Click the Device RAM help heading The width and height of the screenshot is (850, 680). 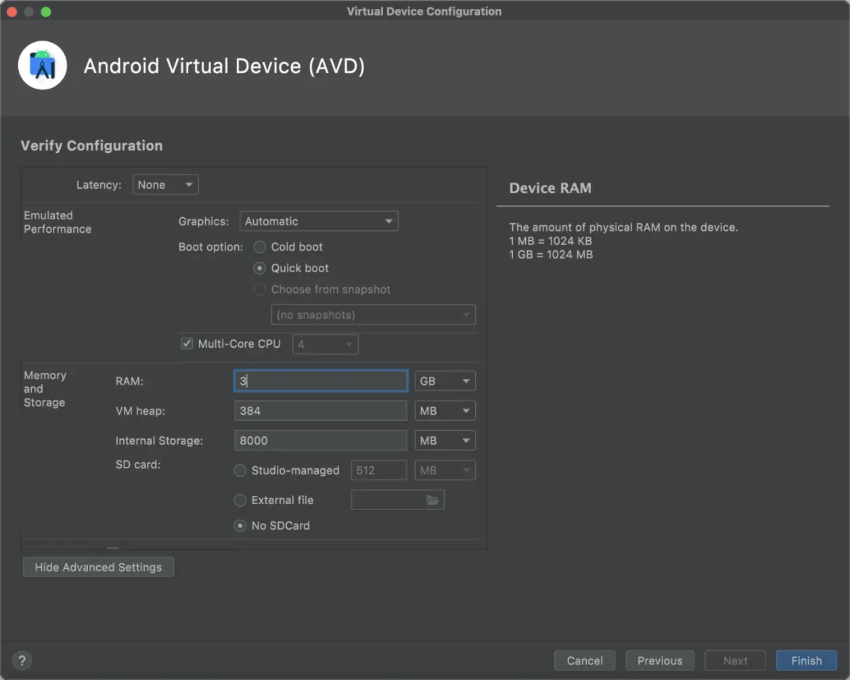point(550,188)
